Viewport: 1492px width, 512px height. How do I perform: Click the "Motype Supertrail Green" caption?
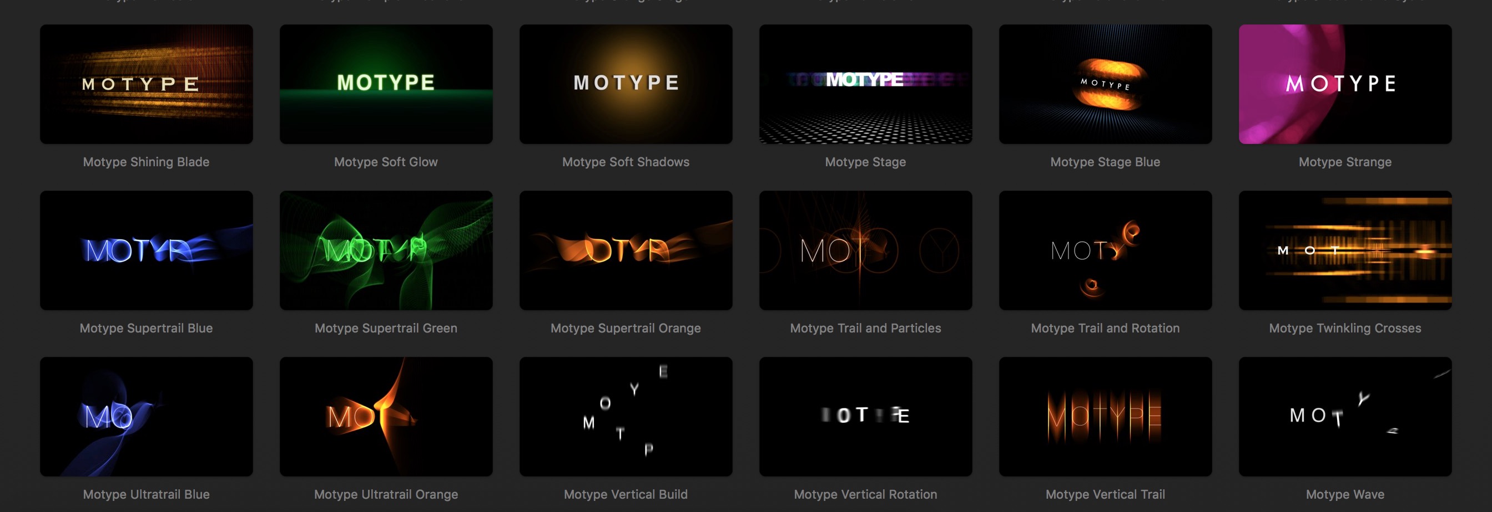(x=386, y=328)
